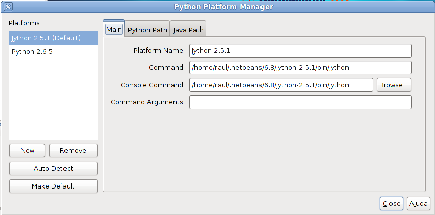This screenshot has height=215, width=435.
Task: Remove the selected platform
Action: tap(73, 150)
